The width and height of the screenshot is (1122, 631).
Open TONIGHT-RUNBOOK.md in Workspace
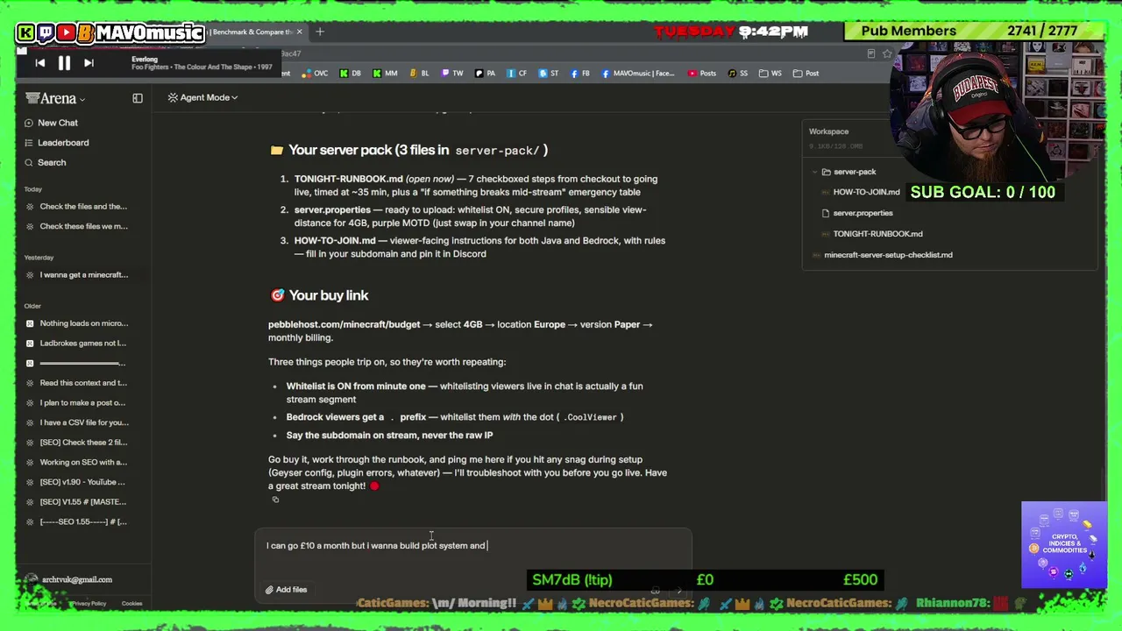coord(870,234)
